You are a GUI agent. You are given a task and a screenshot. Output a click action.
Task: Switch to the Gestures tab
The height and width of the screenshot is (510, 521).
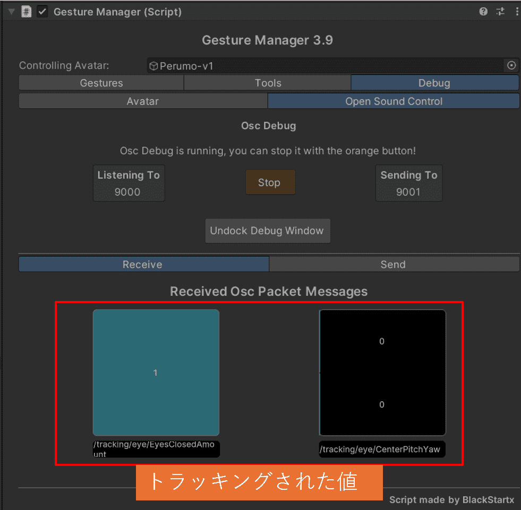pyautogui.click(x=101, y=83)
